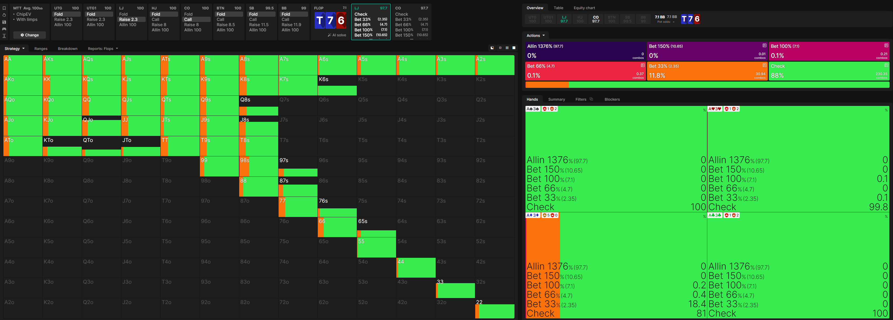Viewport: 893px width, 320px height.
Task: Open the gamepad practice mode icon
Action: click(x=4, y=29)
